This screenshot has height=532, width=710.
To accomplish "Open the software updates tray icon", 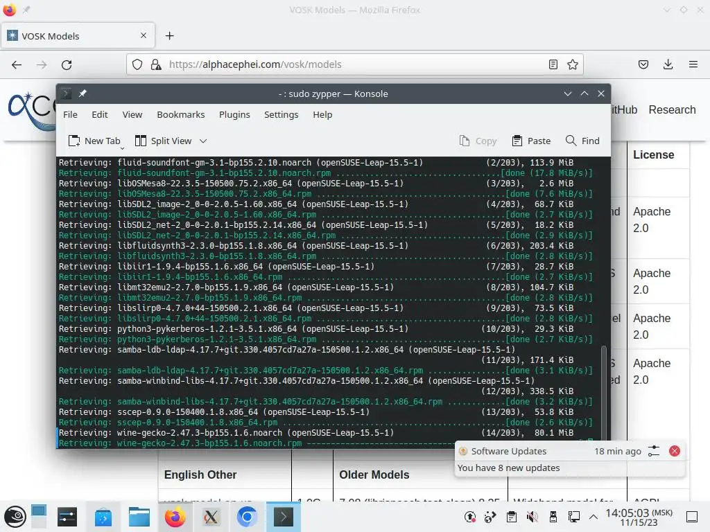I will coord(470,517).
